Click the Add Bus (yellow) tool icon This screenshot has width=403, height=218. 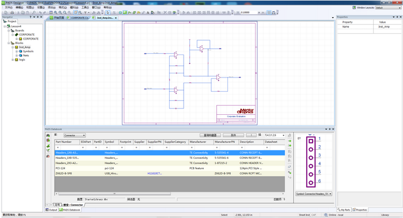139,13
